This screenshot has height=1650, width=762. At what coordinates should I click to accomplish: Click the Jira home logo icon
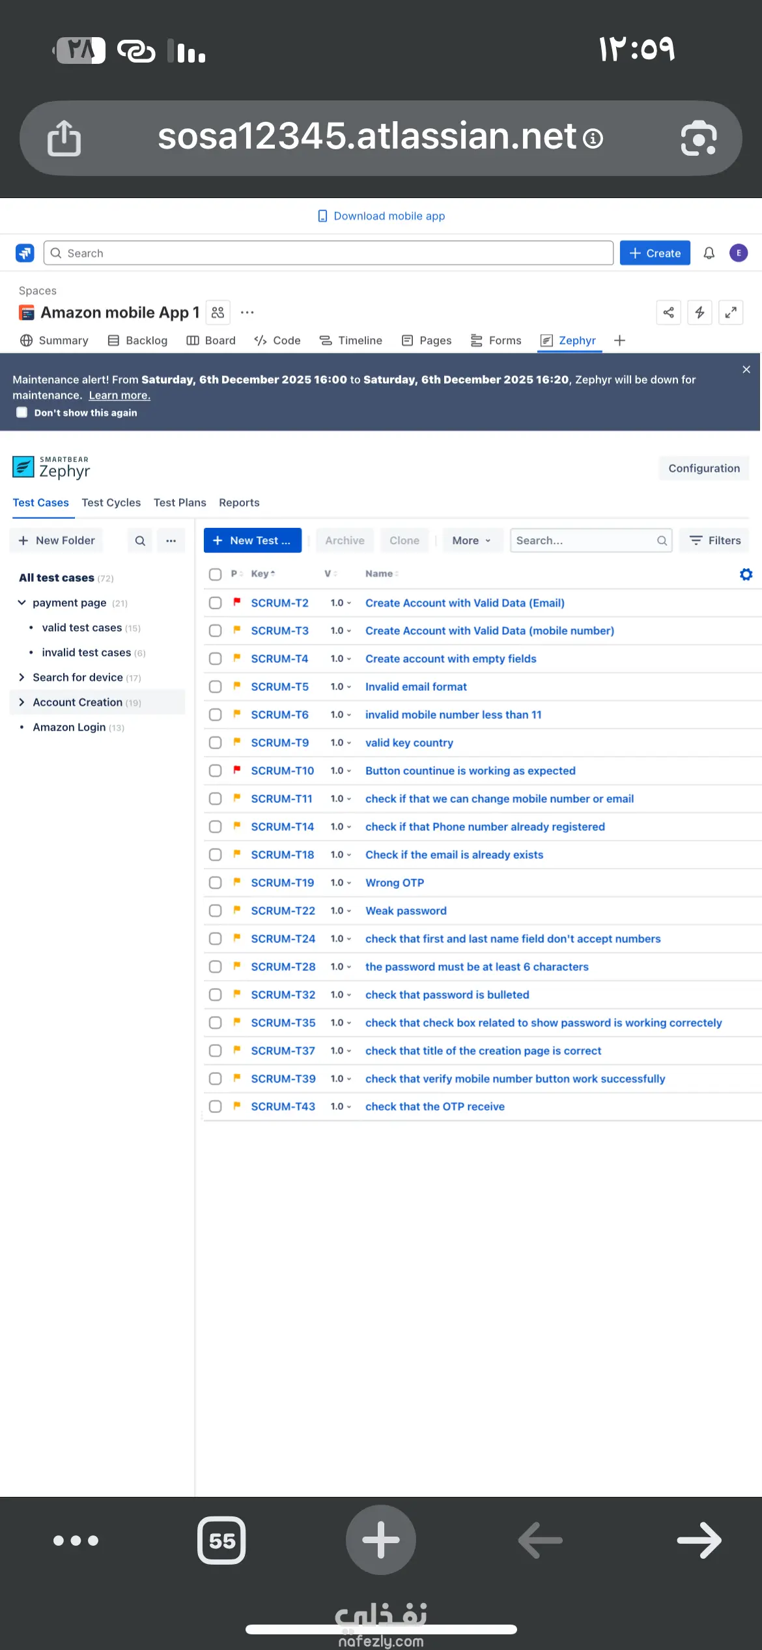coord(25,253)
